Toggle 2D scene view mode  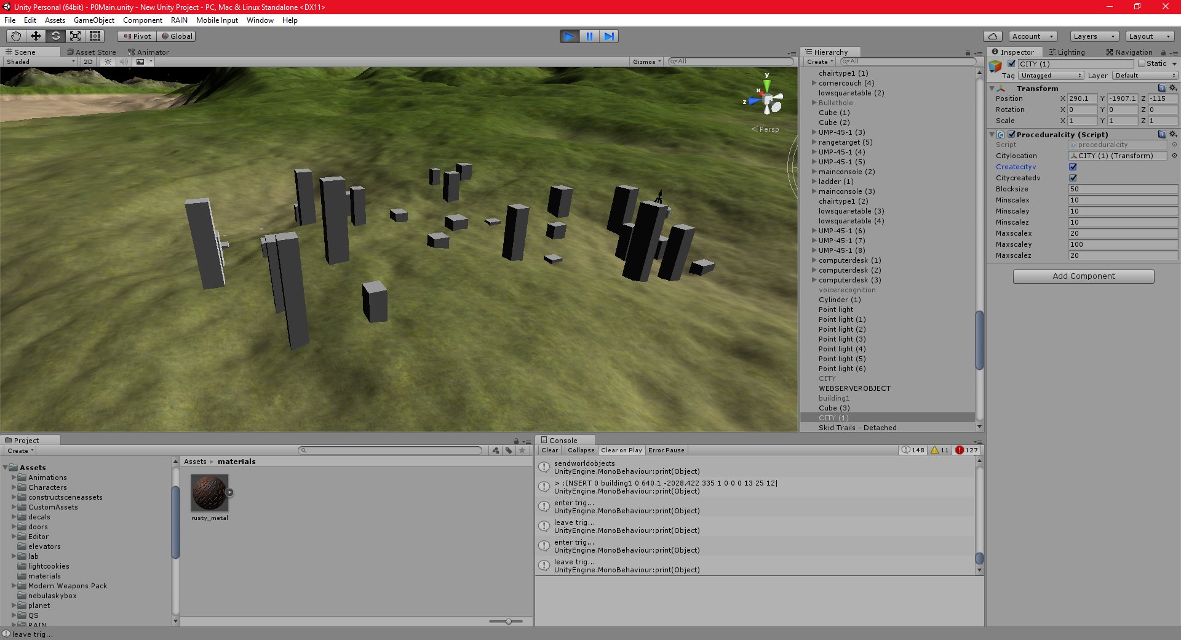point(88,62)
